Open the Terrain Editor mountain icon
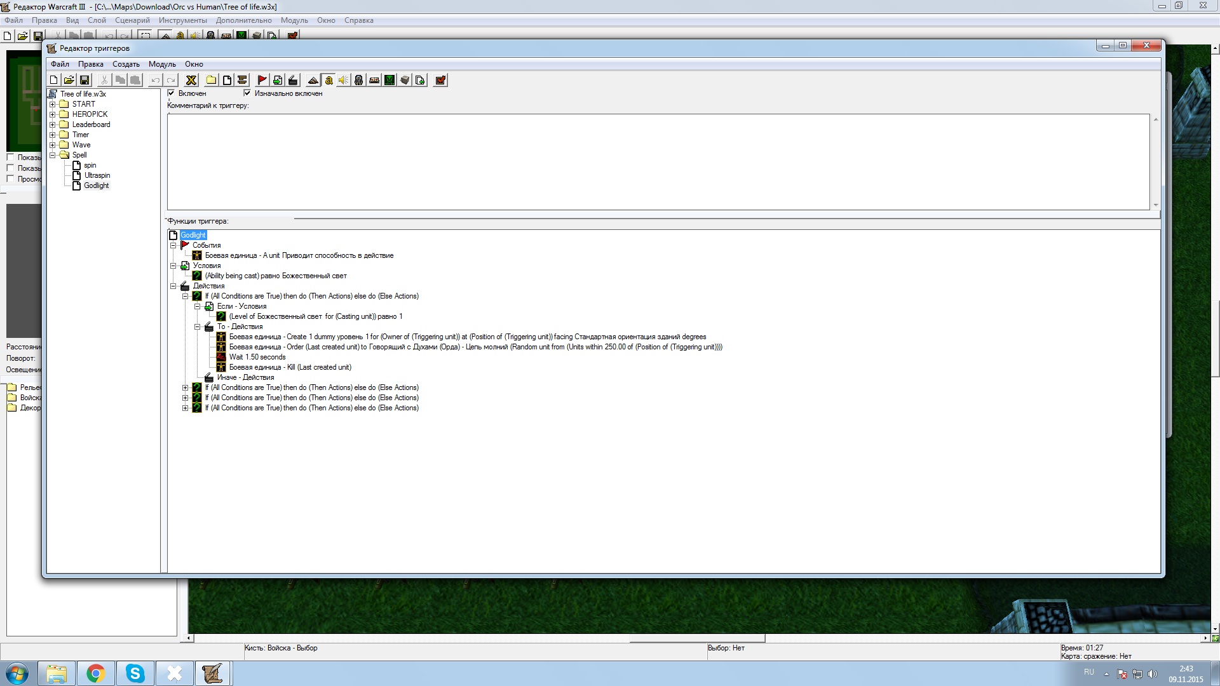The height and width of the screenshot is (686, 1220). pos(313,80)
